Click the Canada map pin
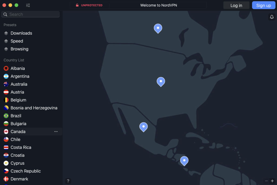 coord(158,28)
